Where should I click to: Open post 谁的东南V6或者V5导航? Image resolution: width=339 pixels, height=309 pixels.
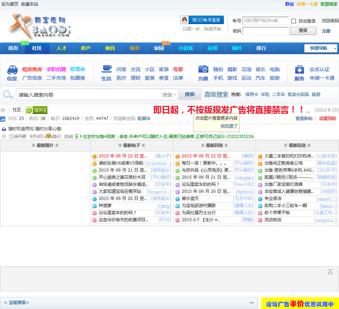click(121, 163)
